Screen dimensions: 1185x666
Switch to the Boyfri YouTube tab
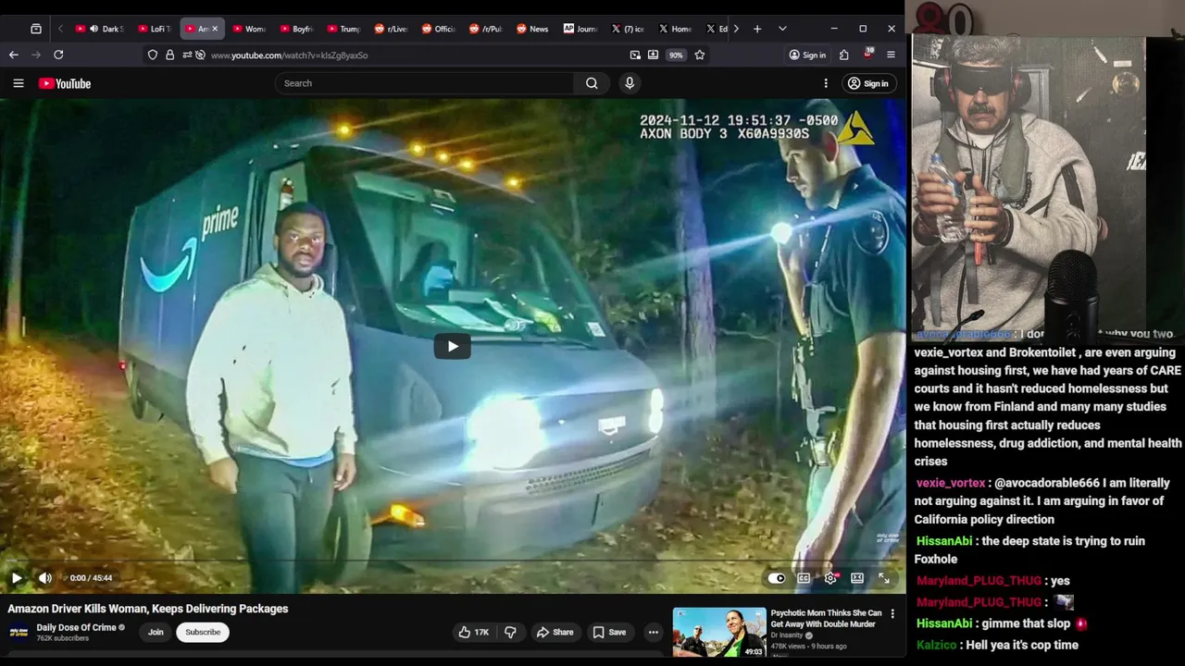click(x=296, y=29)
